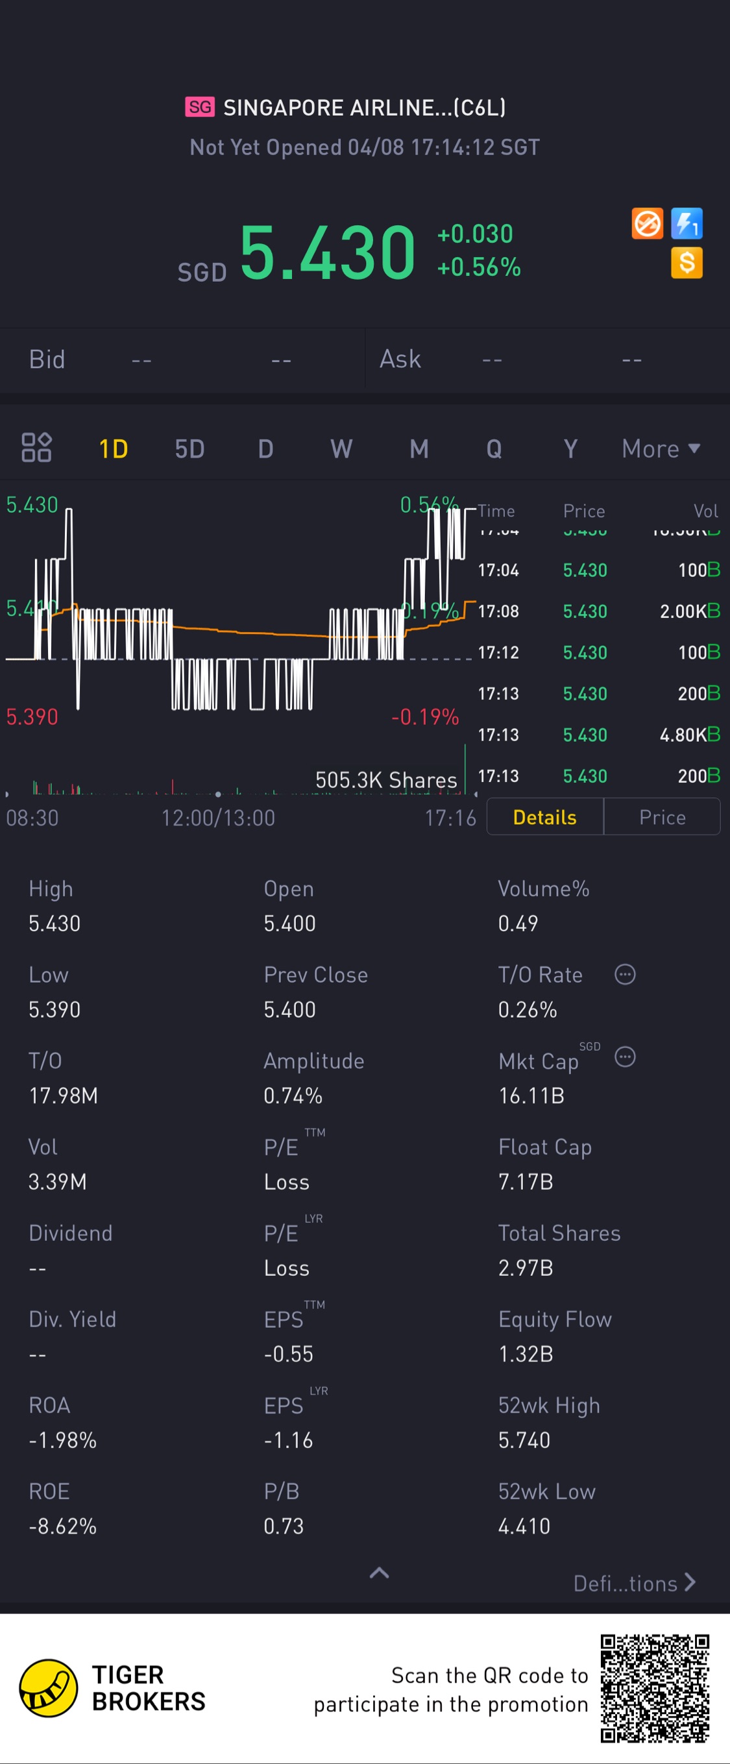Tap the pink SG market badge
Image resolution: width=730 pixels, height=1764 pixels.
point(200,107)
